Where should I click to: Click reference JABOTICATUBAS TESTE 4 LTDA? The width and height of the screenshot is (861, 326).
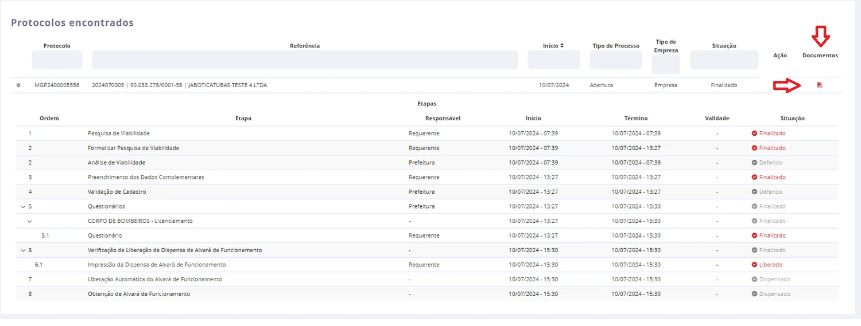[227, 85]
